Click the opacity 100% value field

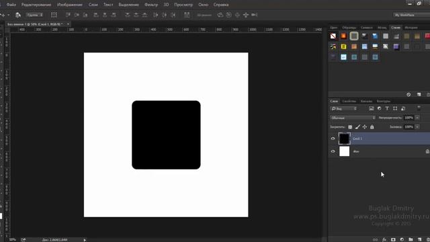pos(408,118)
